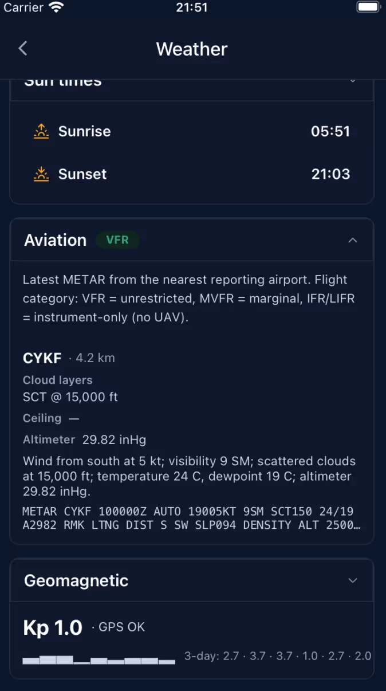Image resolution: width=386 pixels, height=691 pixels.
Task: Tap the sunset icon
Action: (x=41, y=174)
